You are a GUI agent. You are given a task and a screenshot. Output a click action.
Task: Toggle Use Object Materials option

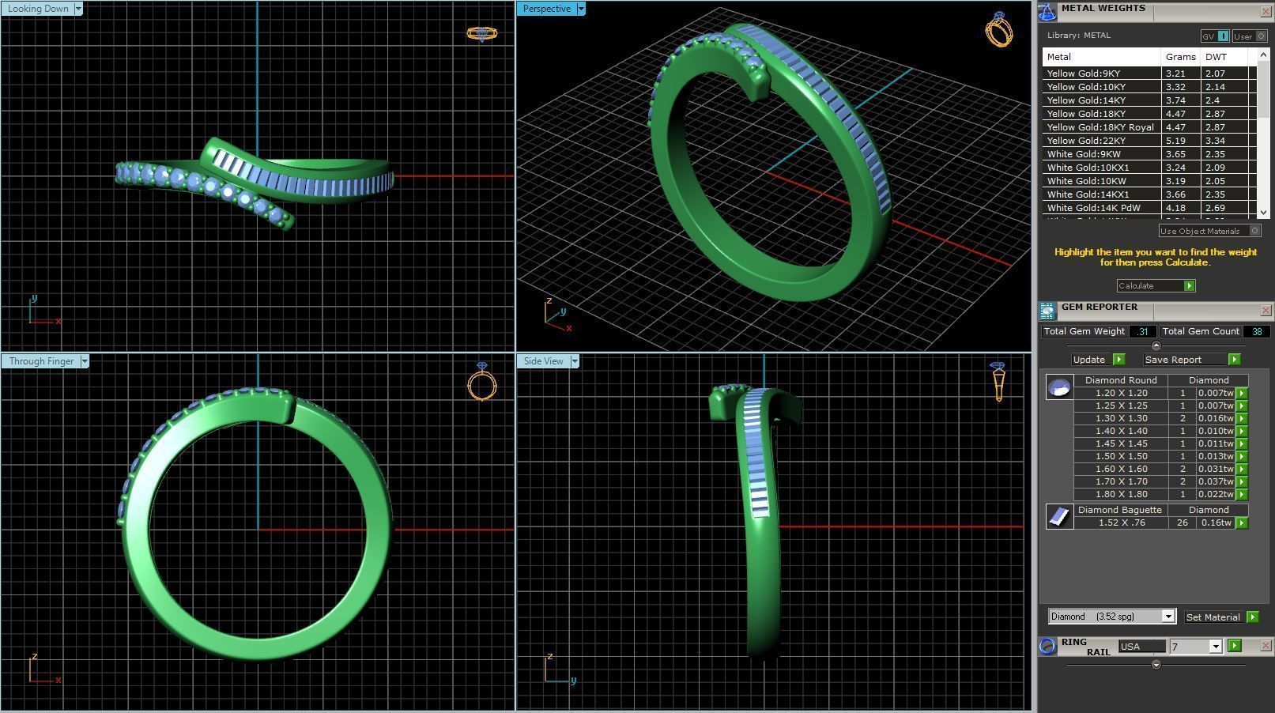click(x=1209, y=231)
